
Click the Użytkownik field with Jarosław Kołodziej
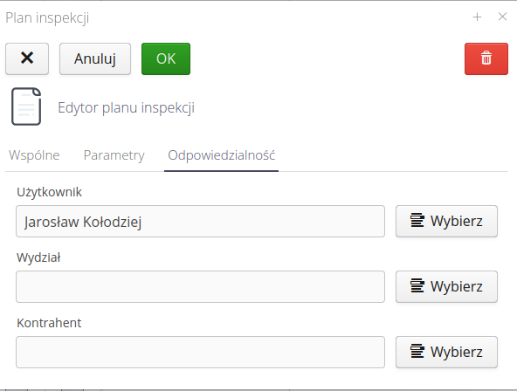[x=201, y=222]
